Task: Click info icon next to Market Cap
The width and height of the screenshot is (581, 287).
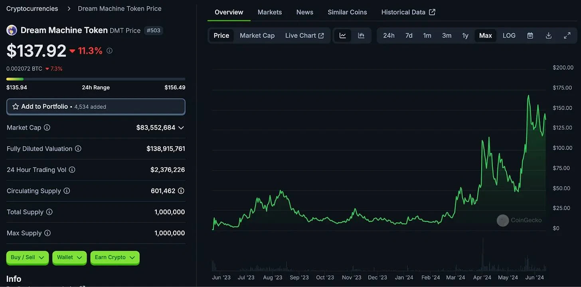Action: click(47, 128)
